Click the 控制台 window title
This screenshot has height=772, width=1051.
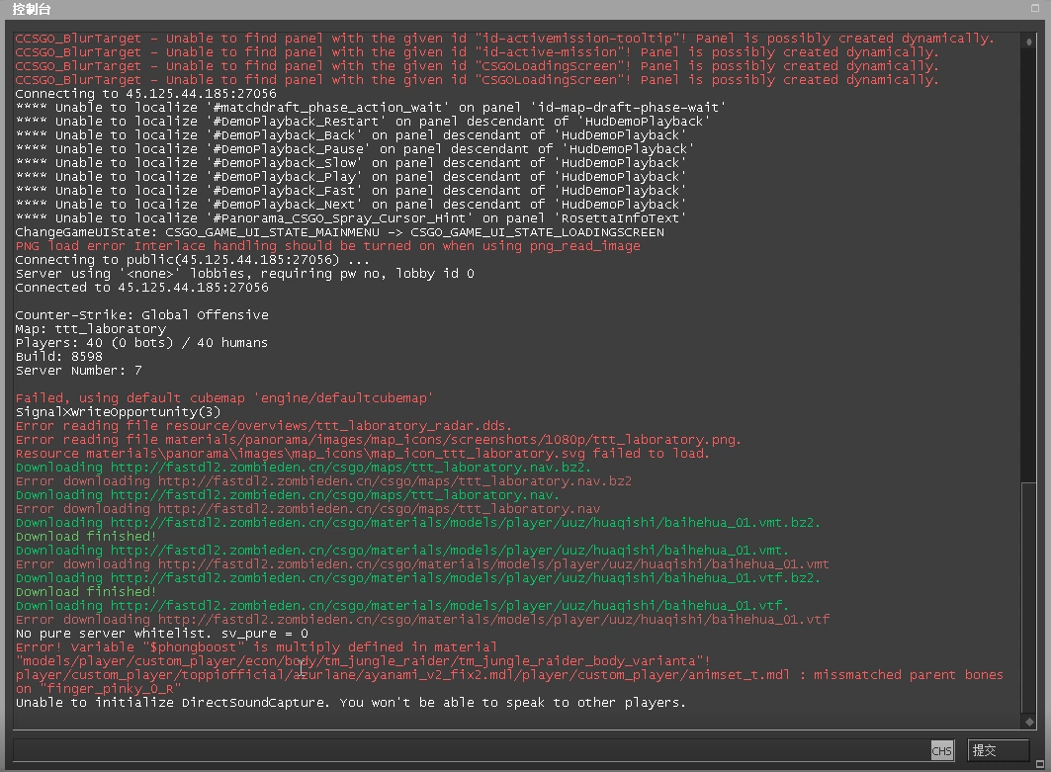pyautogui.click(x=32, y=9)
